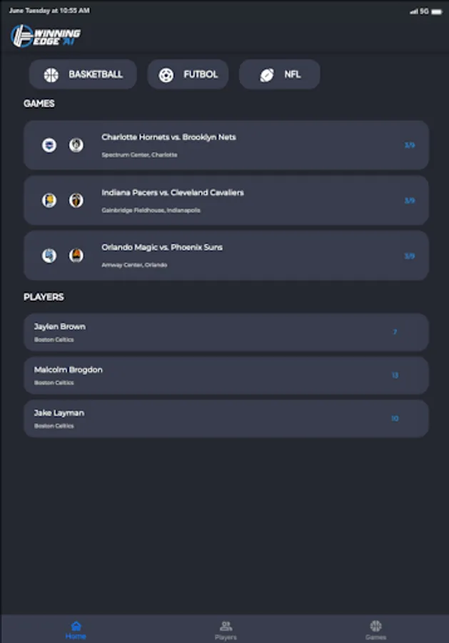Select the Futbol sport filter
The width and height of the screenshot is (449, 643).
pyautogui.click(x=188, y=74)
